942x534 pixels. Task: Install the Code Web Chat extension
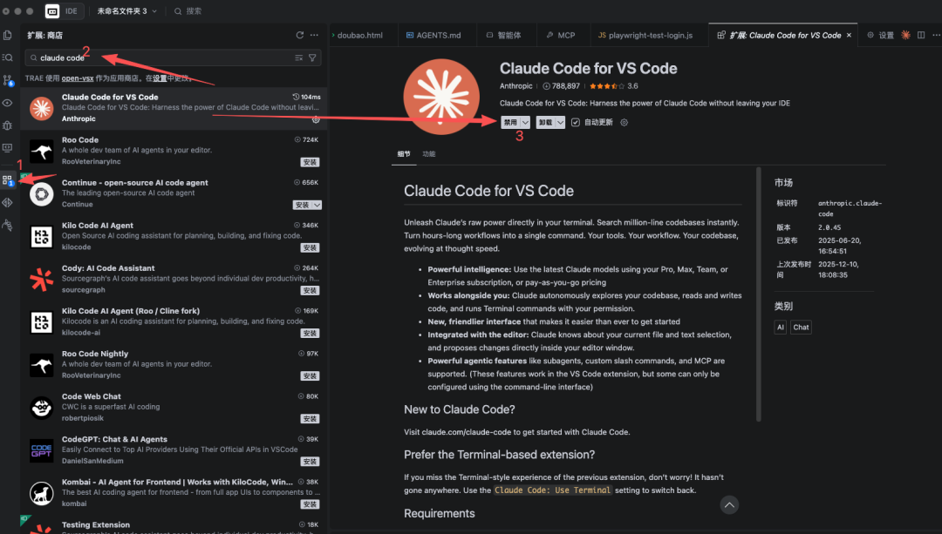tap(310, 419)
